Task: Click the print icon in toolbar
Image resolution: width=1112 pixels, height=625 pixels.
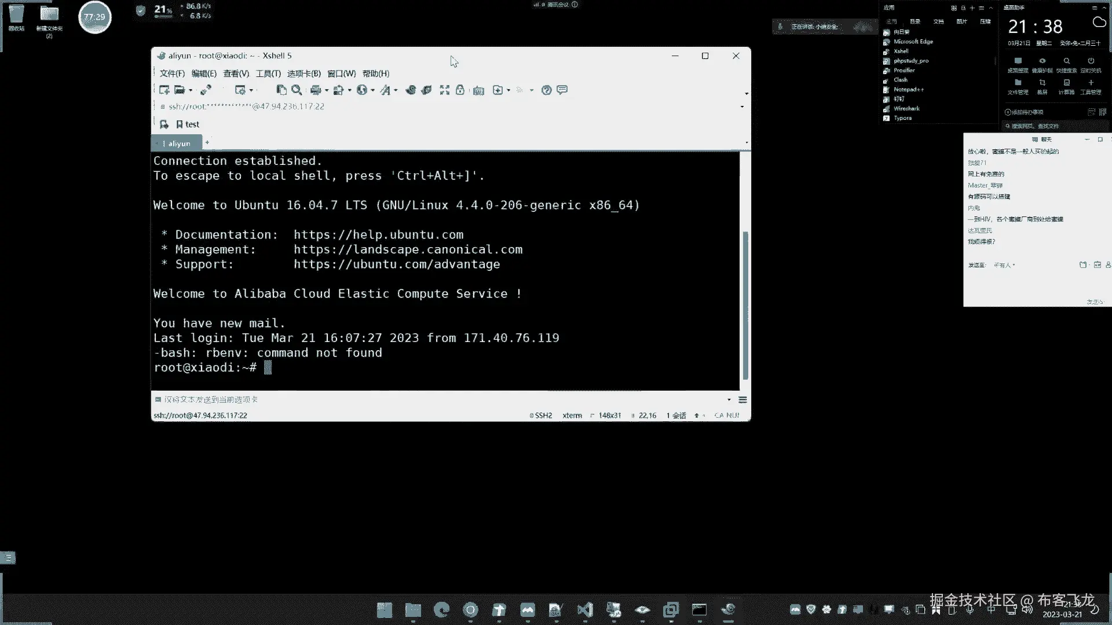Action: (316, 90)
